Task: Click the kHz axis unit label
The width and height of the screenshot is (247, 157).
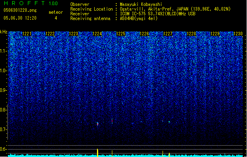Action: (x=4, y=32)
